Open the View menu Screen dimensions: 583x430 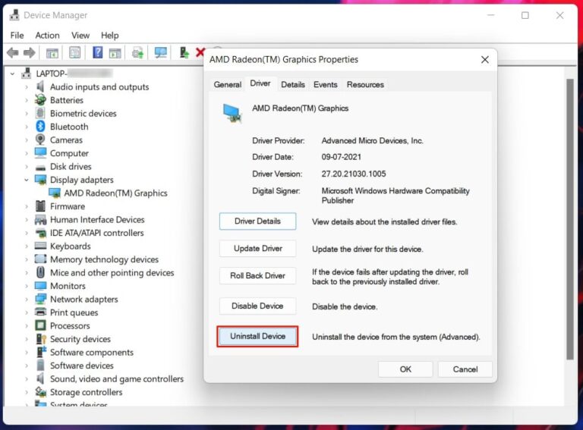[x=80, y=36]
